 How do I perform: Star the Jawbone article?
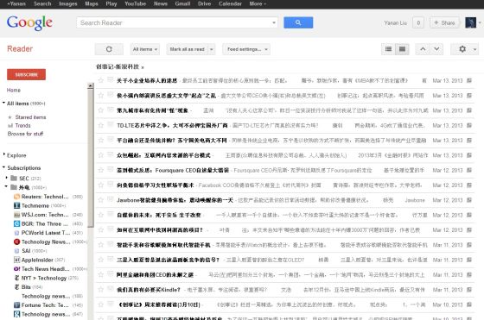coord(100,200)
